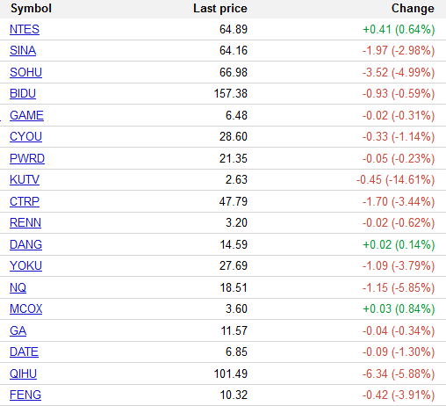The width and height of the screenshot is (446, 406).
Task: Select the CTRP symbol link
Action: pyautogui.click(x=25, y=201)
